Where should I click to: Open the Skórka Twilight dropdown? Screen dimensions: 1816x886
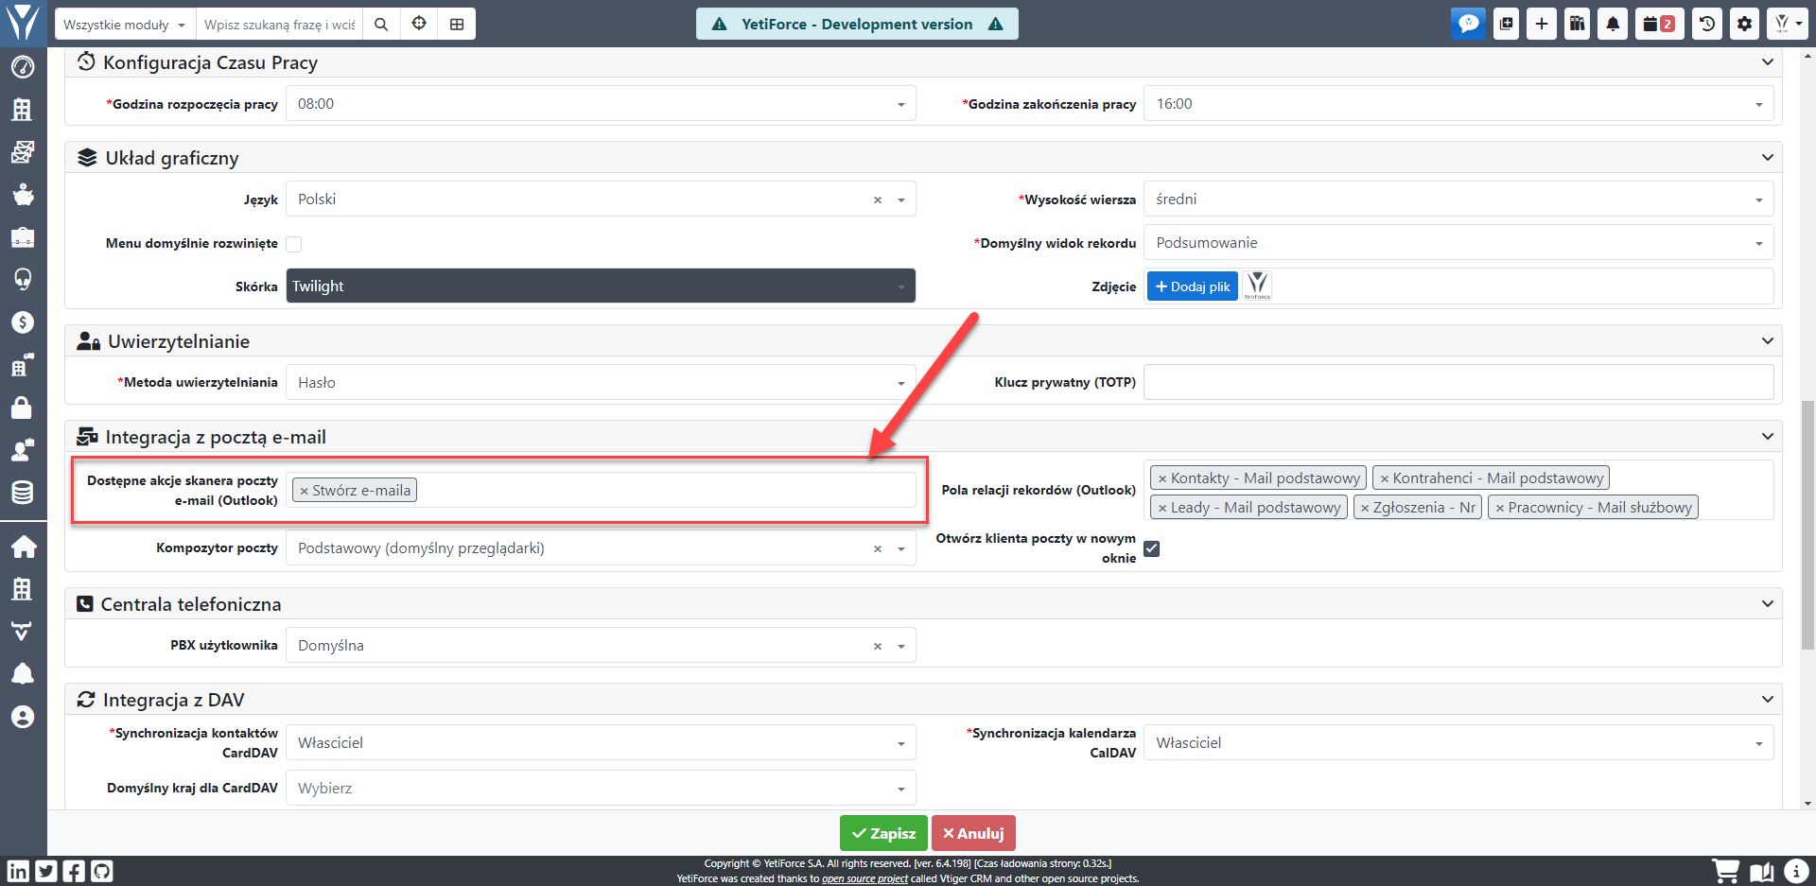[601, 287]
